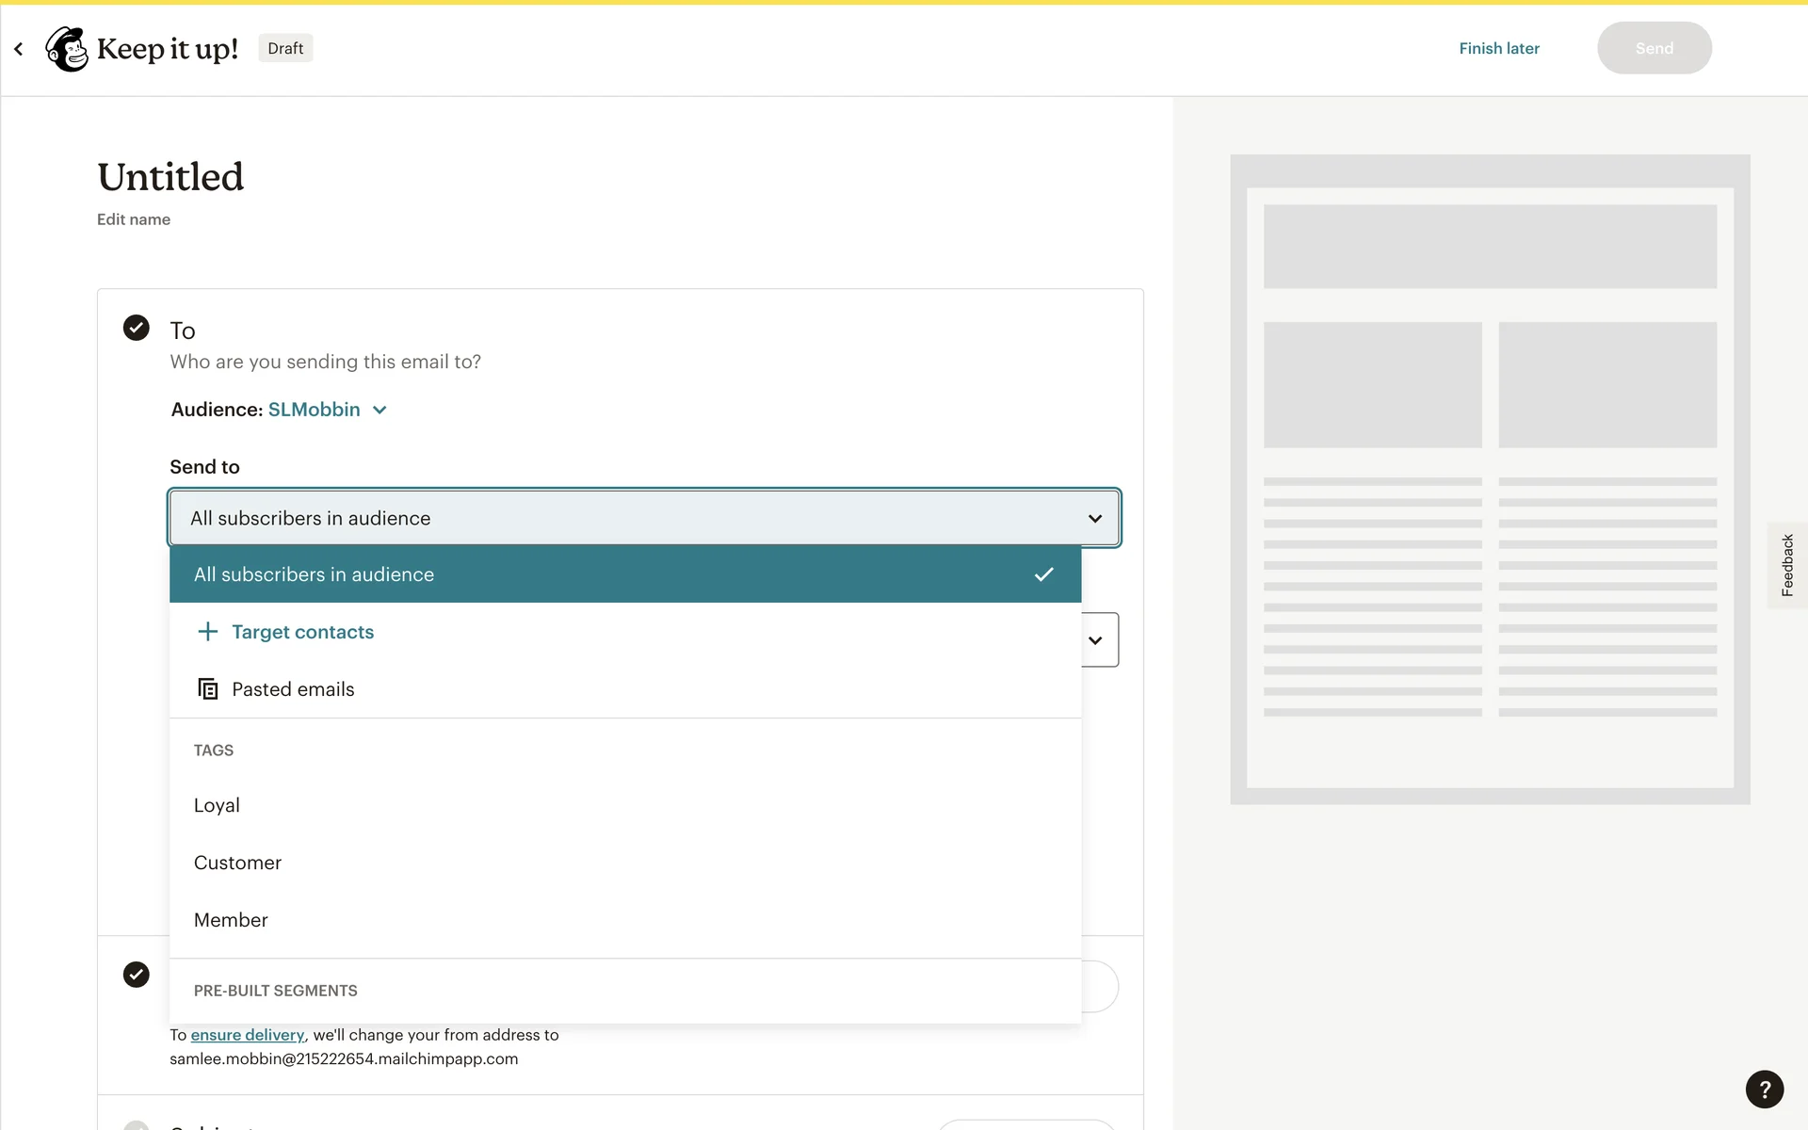
Task: Click the To section completed check circle
Action: (137, 328)
